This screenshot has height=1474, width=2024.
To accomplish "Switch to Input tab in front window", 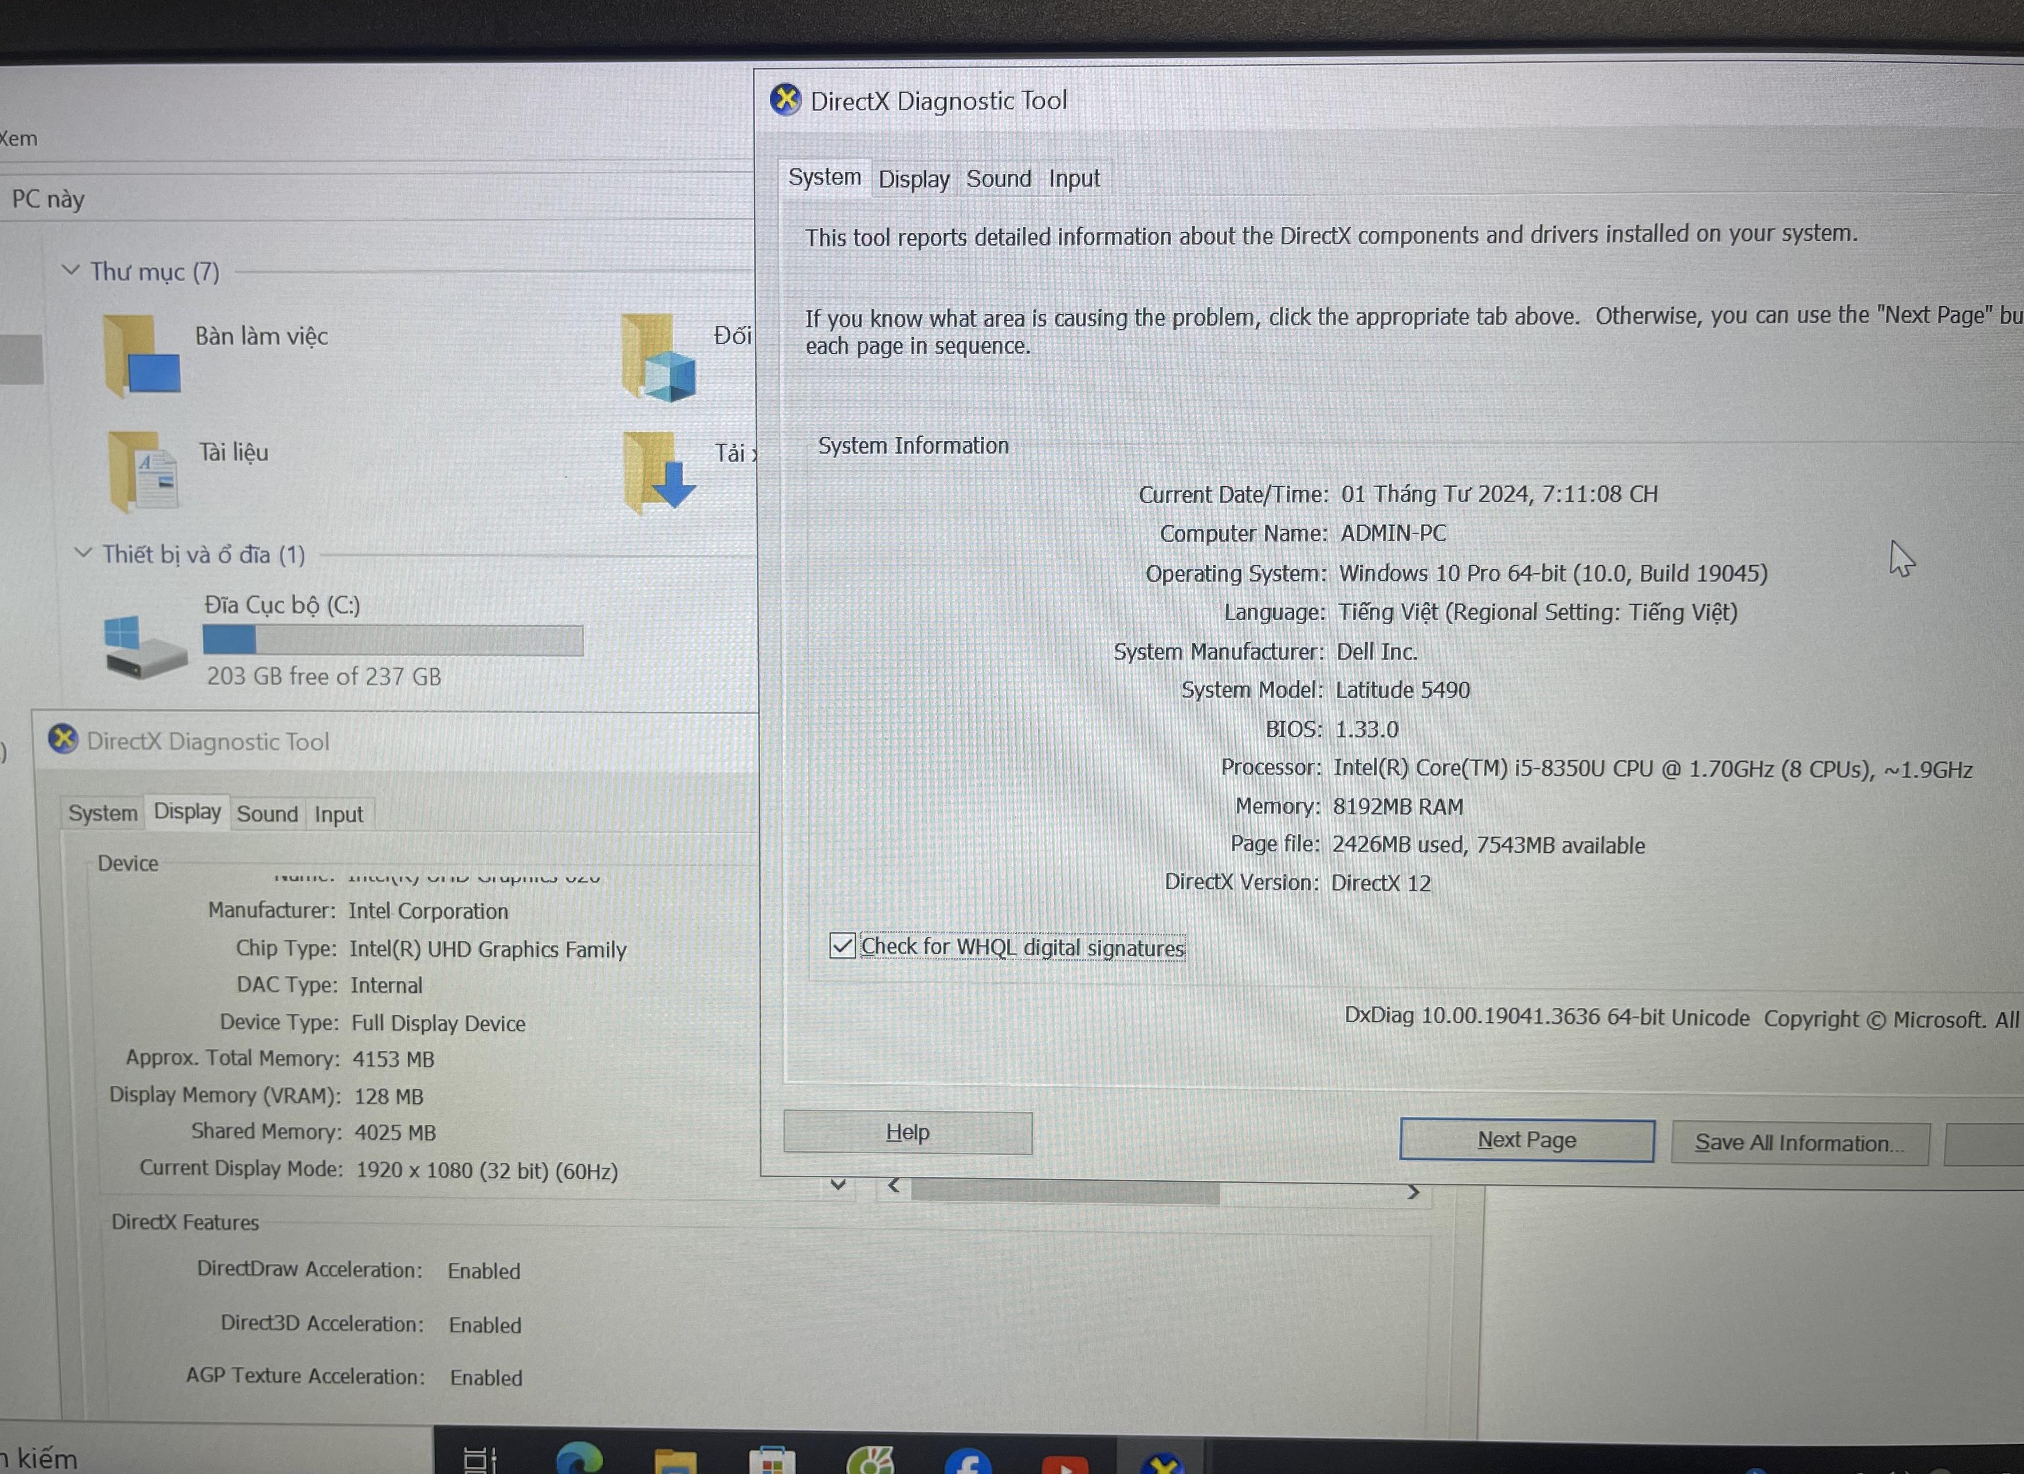I will (x=1074, y=179).
